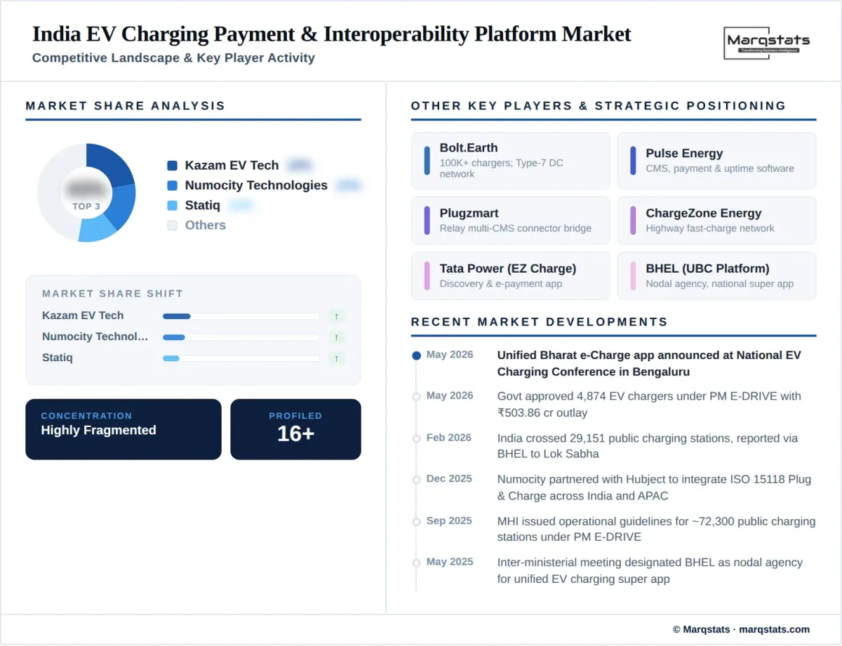This screenshot has width=842, height=646.
Task: Click the Market Share Shift heading
Action: click(112, 294)
